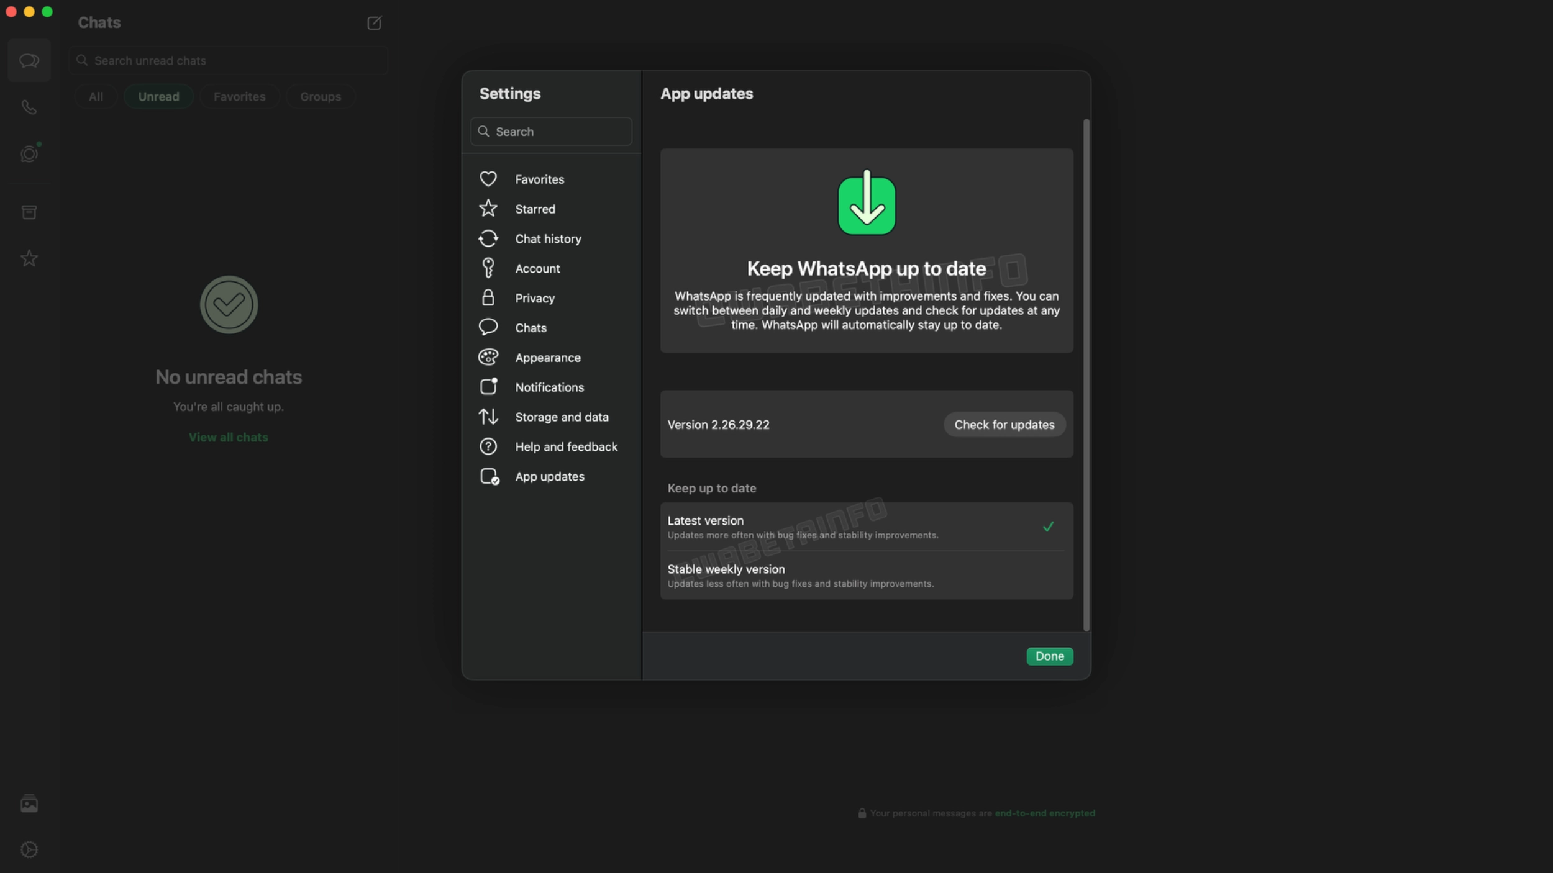This screenshot has height=873, width=1553.
Task: Click the Version 2.26.29.22 text
Action: 718,425
